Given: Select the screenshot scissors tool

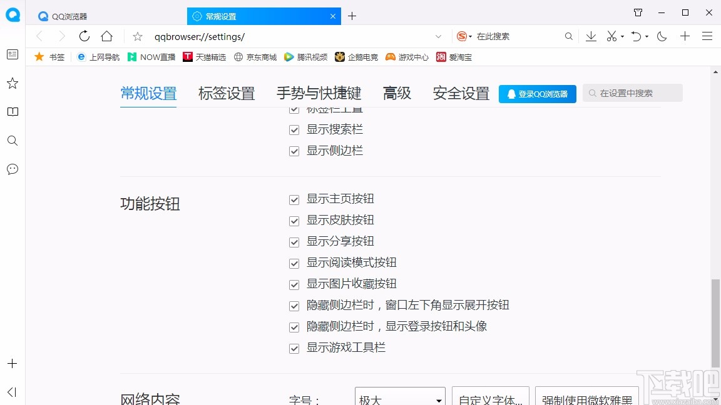Looking at the screenshot, I should point(611,36).
